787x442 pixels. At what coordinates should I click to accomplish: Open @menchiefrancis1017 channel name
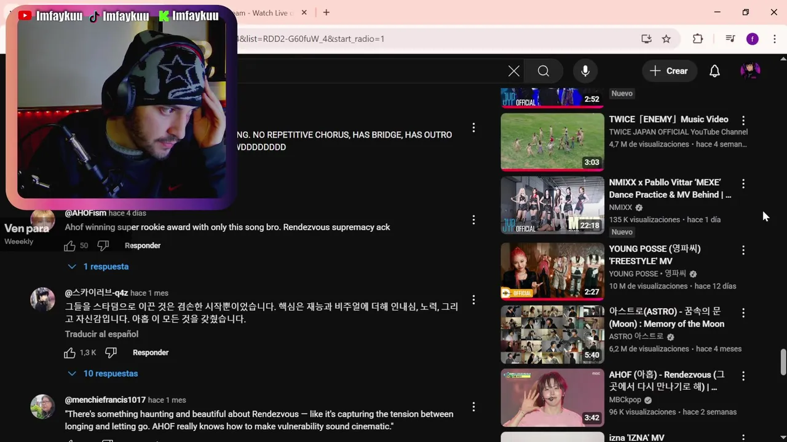tap(105, 400)
